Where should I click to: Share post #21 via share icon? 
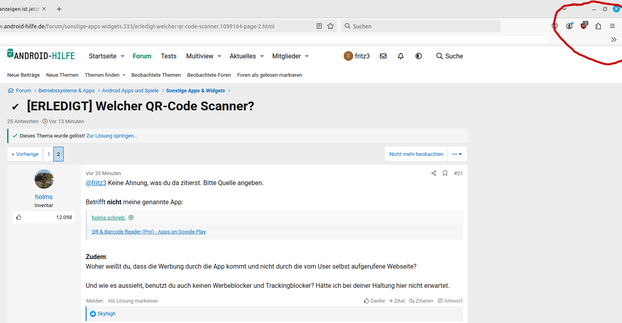[433, 173]
